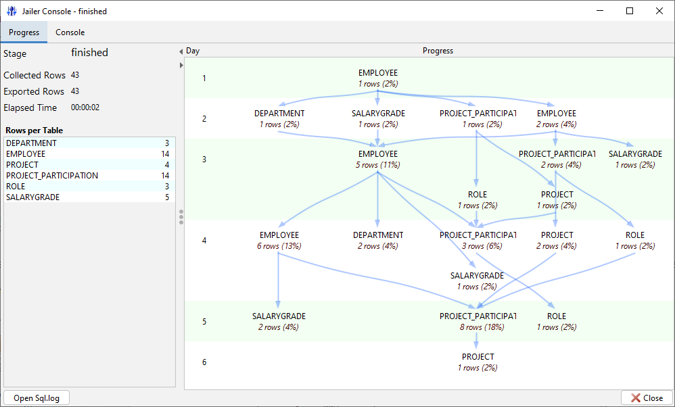Click the right-pointing arrow below the Day header
Image resolution: width=675 pixels, height=407 pixels.
(180, 65)
